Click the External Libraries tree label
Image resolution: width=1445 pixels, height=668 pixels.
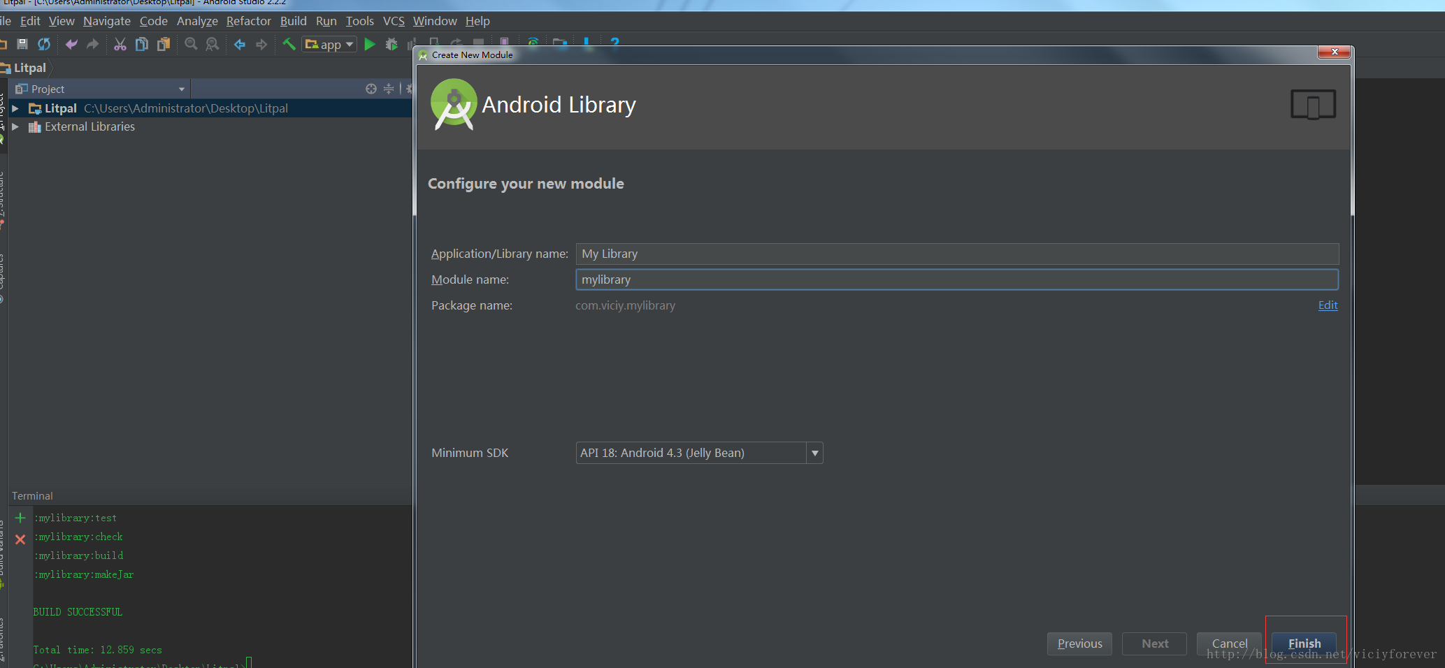(89, 126)
